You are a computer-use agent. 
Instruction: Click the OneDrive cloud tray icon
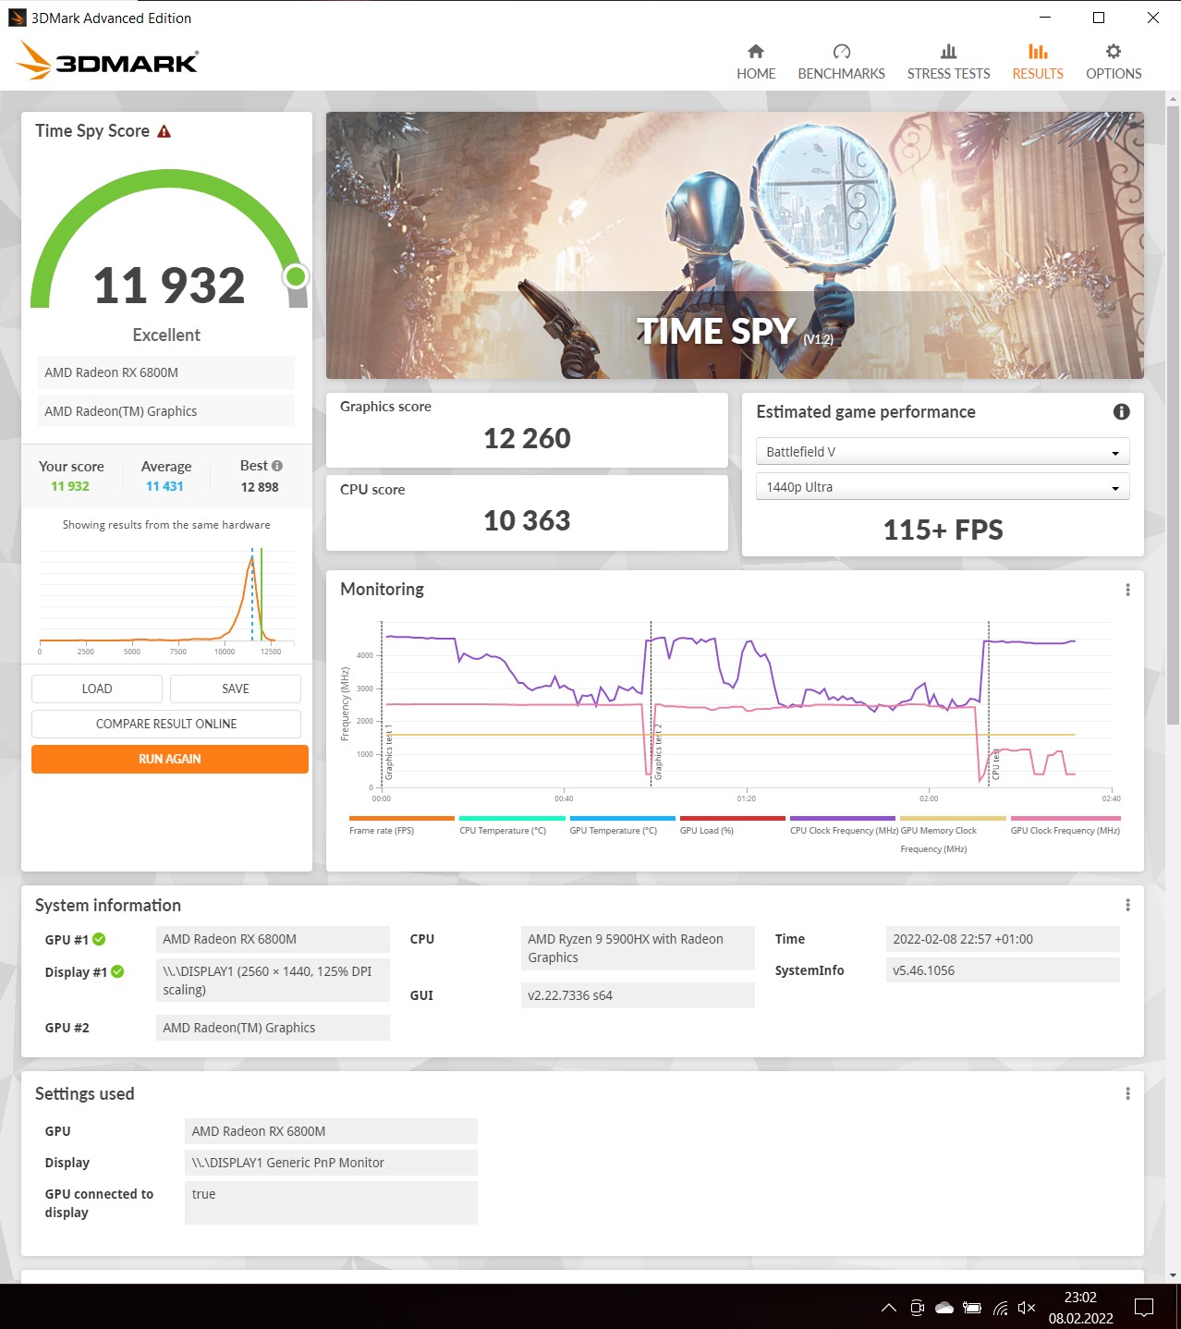[x=944, y=1308]
